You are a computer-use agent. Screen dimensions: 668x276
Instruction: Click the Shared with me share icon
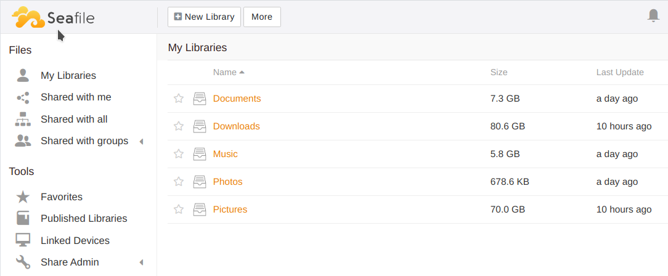(x=23, y=97)
